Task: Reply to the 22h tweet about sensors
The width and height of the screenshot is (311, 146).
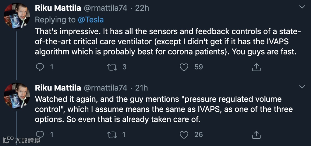Action: coord(40,67)
